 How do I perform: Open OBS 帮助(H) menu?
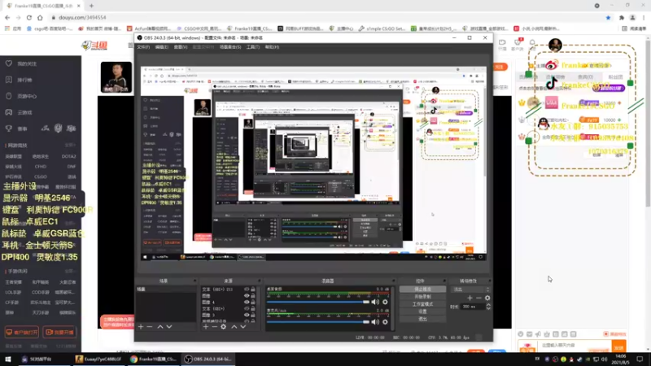272,47
